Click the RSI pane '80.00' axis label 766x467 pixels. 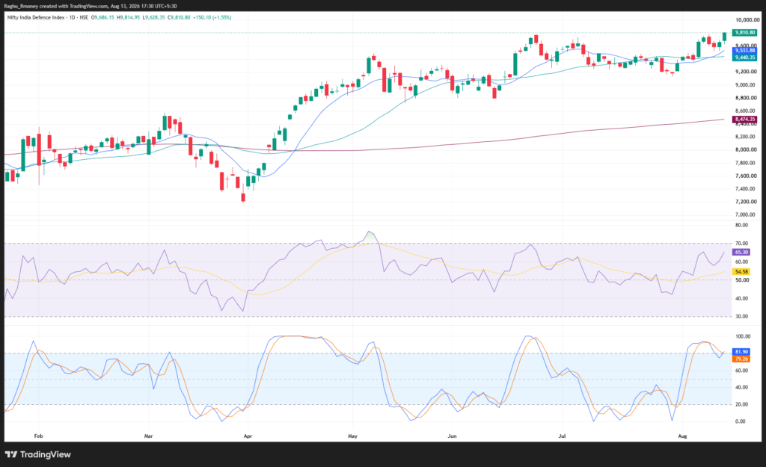pos(741,226)
